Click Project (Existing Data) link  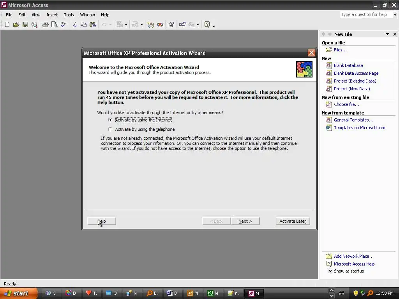355,81
